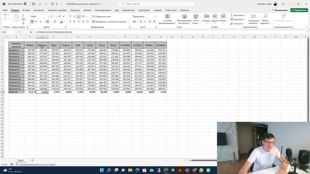Open Sort and Filter menu
The image size is (310, 174).
254,19
